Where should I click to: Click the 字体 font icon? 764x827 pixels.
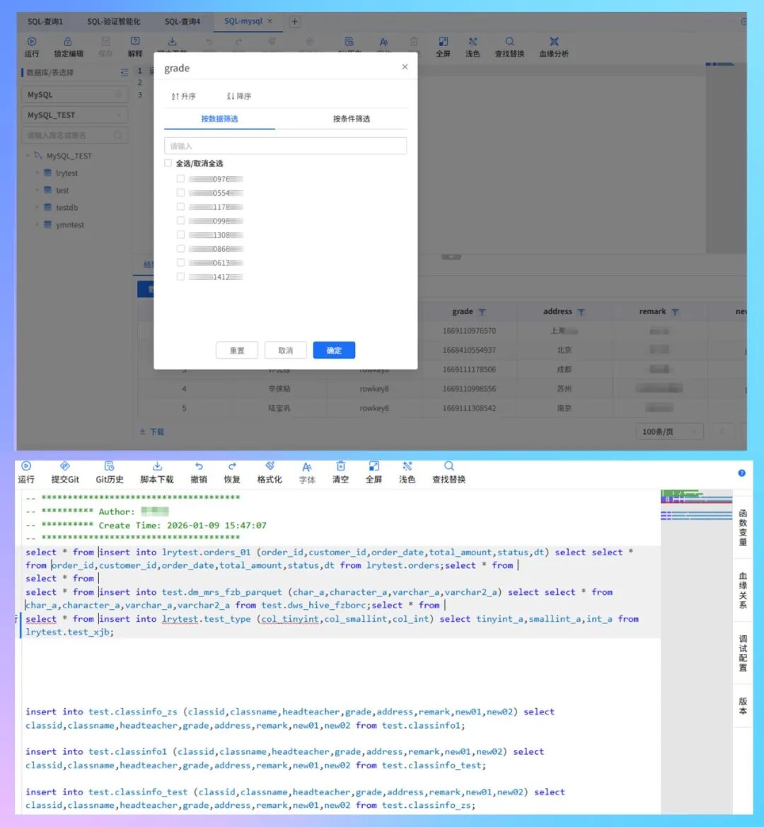(x=307, y=466)
